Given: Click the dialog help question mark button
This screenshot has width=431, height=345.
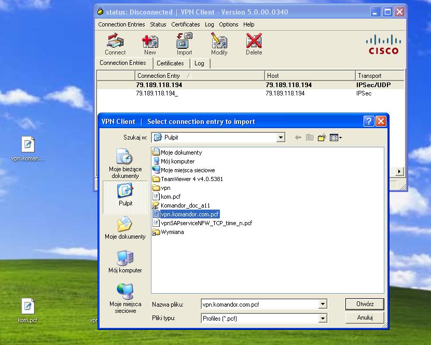Looking at the screenshot, I should point(369,121).
